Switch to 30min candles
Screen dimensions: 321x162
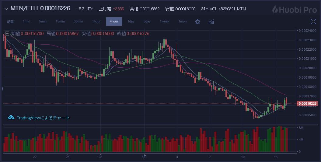78,22
